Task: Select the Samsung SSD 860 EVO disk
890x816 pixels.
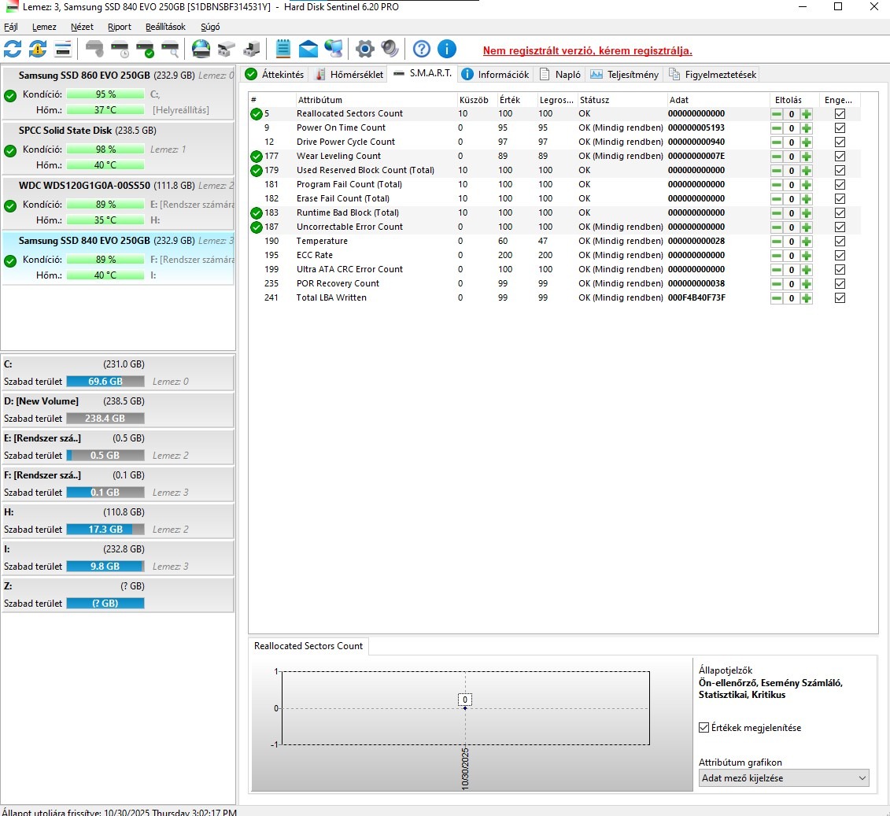Action: click(118, 93)
